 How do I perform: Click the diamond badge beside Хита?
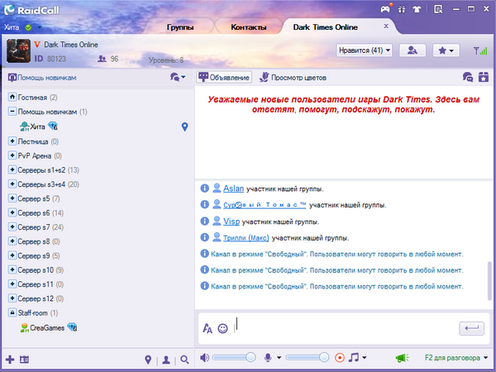(53, 126)
